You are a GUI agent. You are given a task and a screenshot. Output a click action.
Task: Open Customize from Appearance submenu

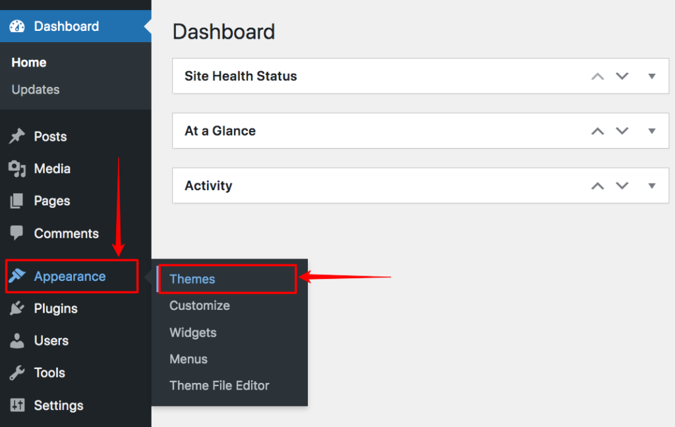click(199, 305)
